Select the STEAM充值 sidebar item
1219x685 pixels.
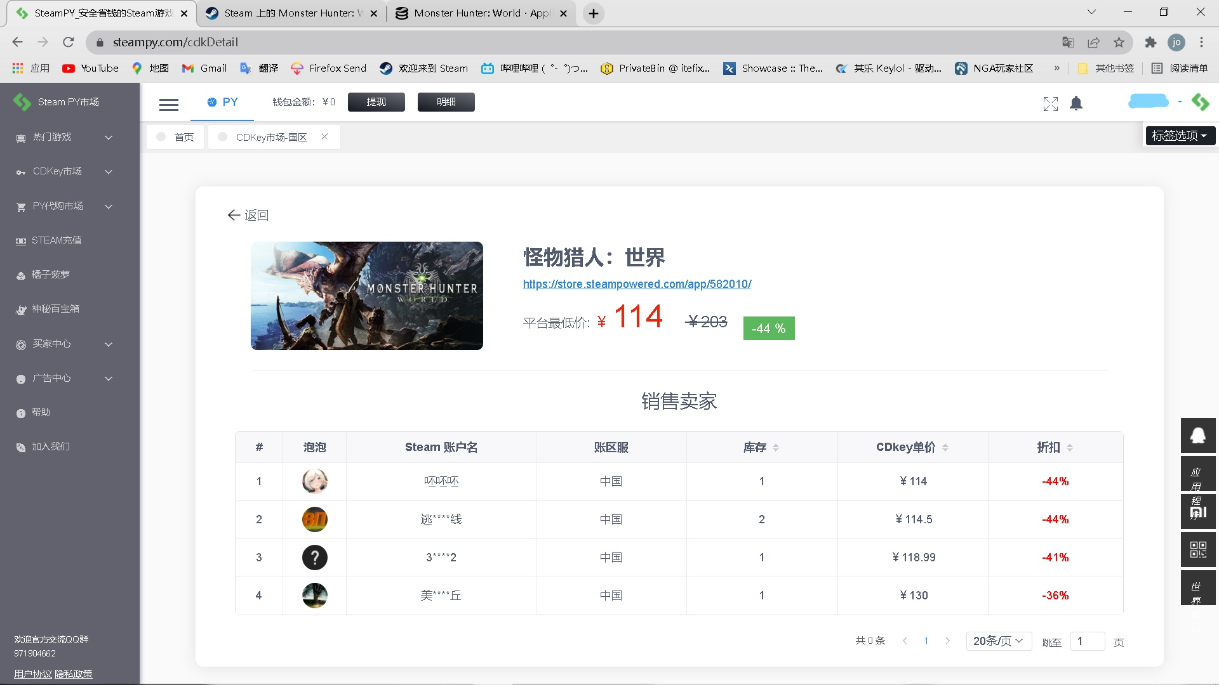[x=57, y=240]
